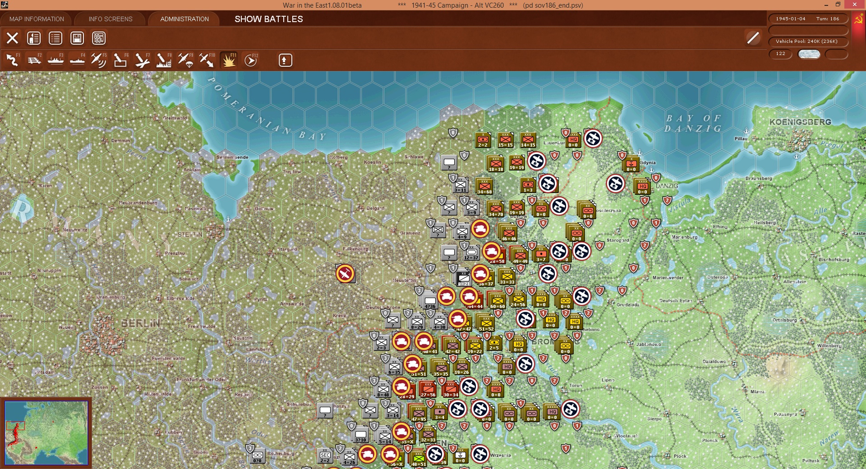Click the Vehicle Pool 240K readout

click(807, 41)
